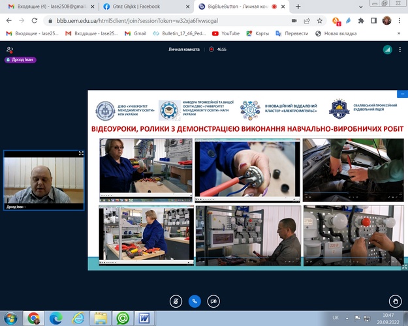Minimize the presentation with blue button
Screen dimensions: 408x326
click(403, 95)
